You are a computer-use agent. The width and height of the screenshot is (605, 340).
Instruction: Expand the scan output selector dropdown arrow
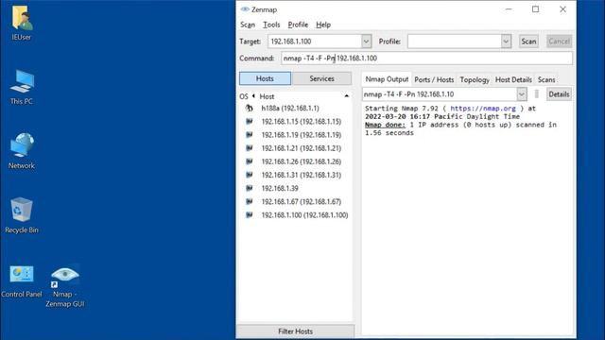pyautogui.click(x=522, y=94)
